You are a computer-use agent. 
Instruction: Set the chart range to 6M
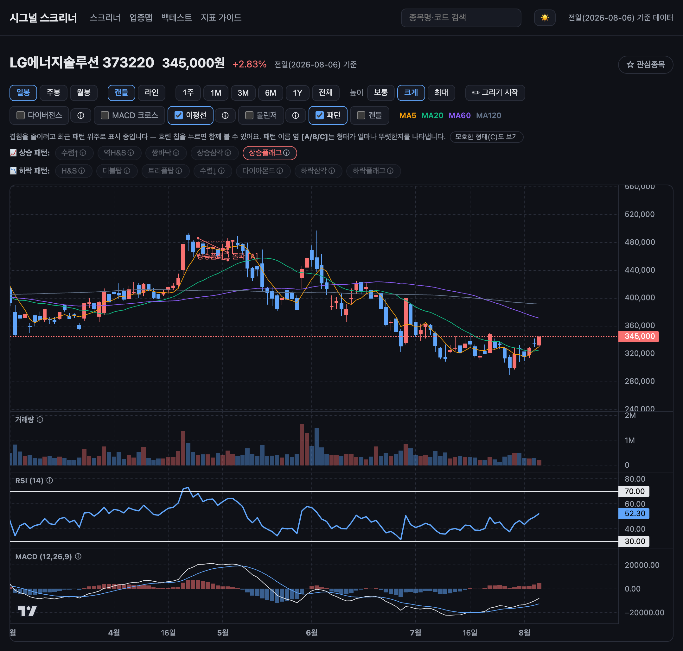click(271, 93)
